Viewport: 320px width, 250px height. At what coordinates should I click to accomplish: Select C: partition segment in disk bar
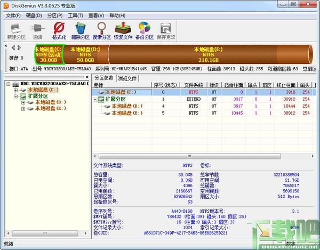pos(49,54)
